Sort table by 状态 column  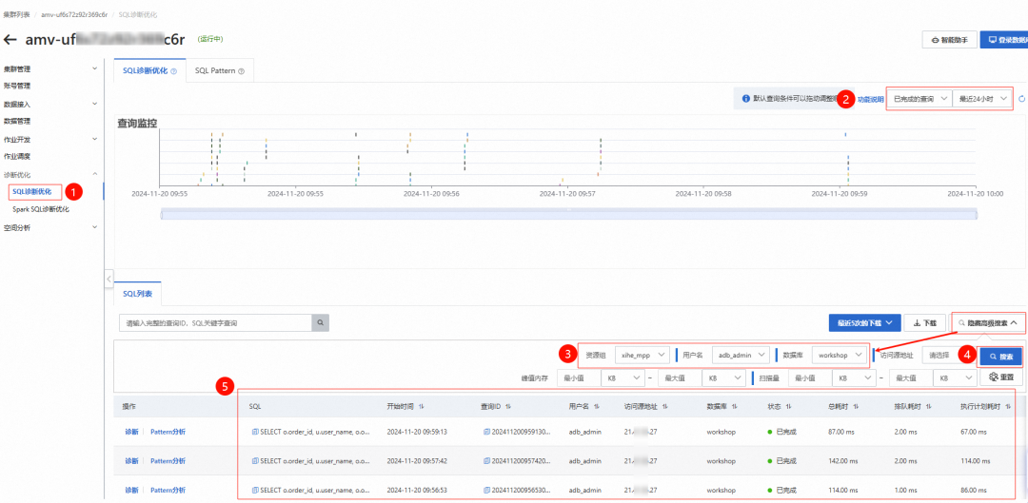(x=789, y=407)
